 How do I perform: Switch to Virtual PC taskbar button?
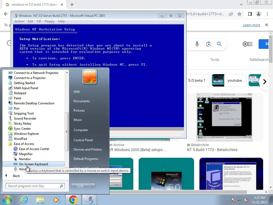(89, 200)
